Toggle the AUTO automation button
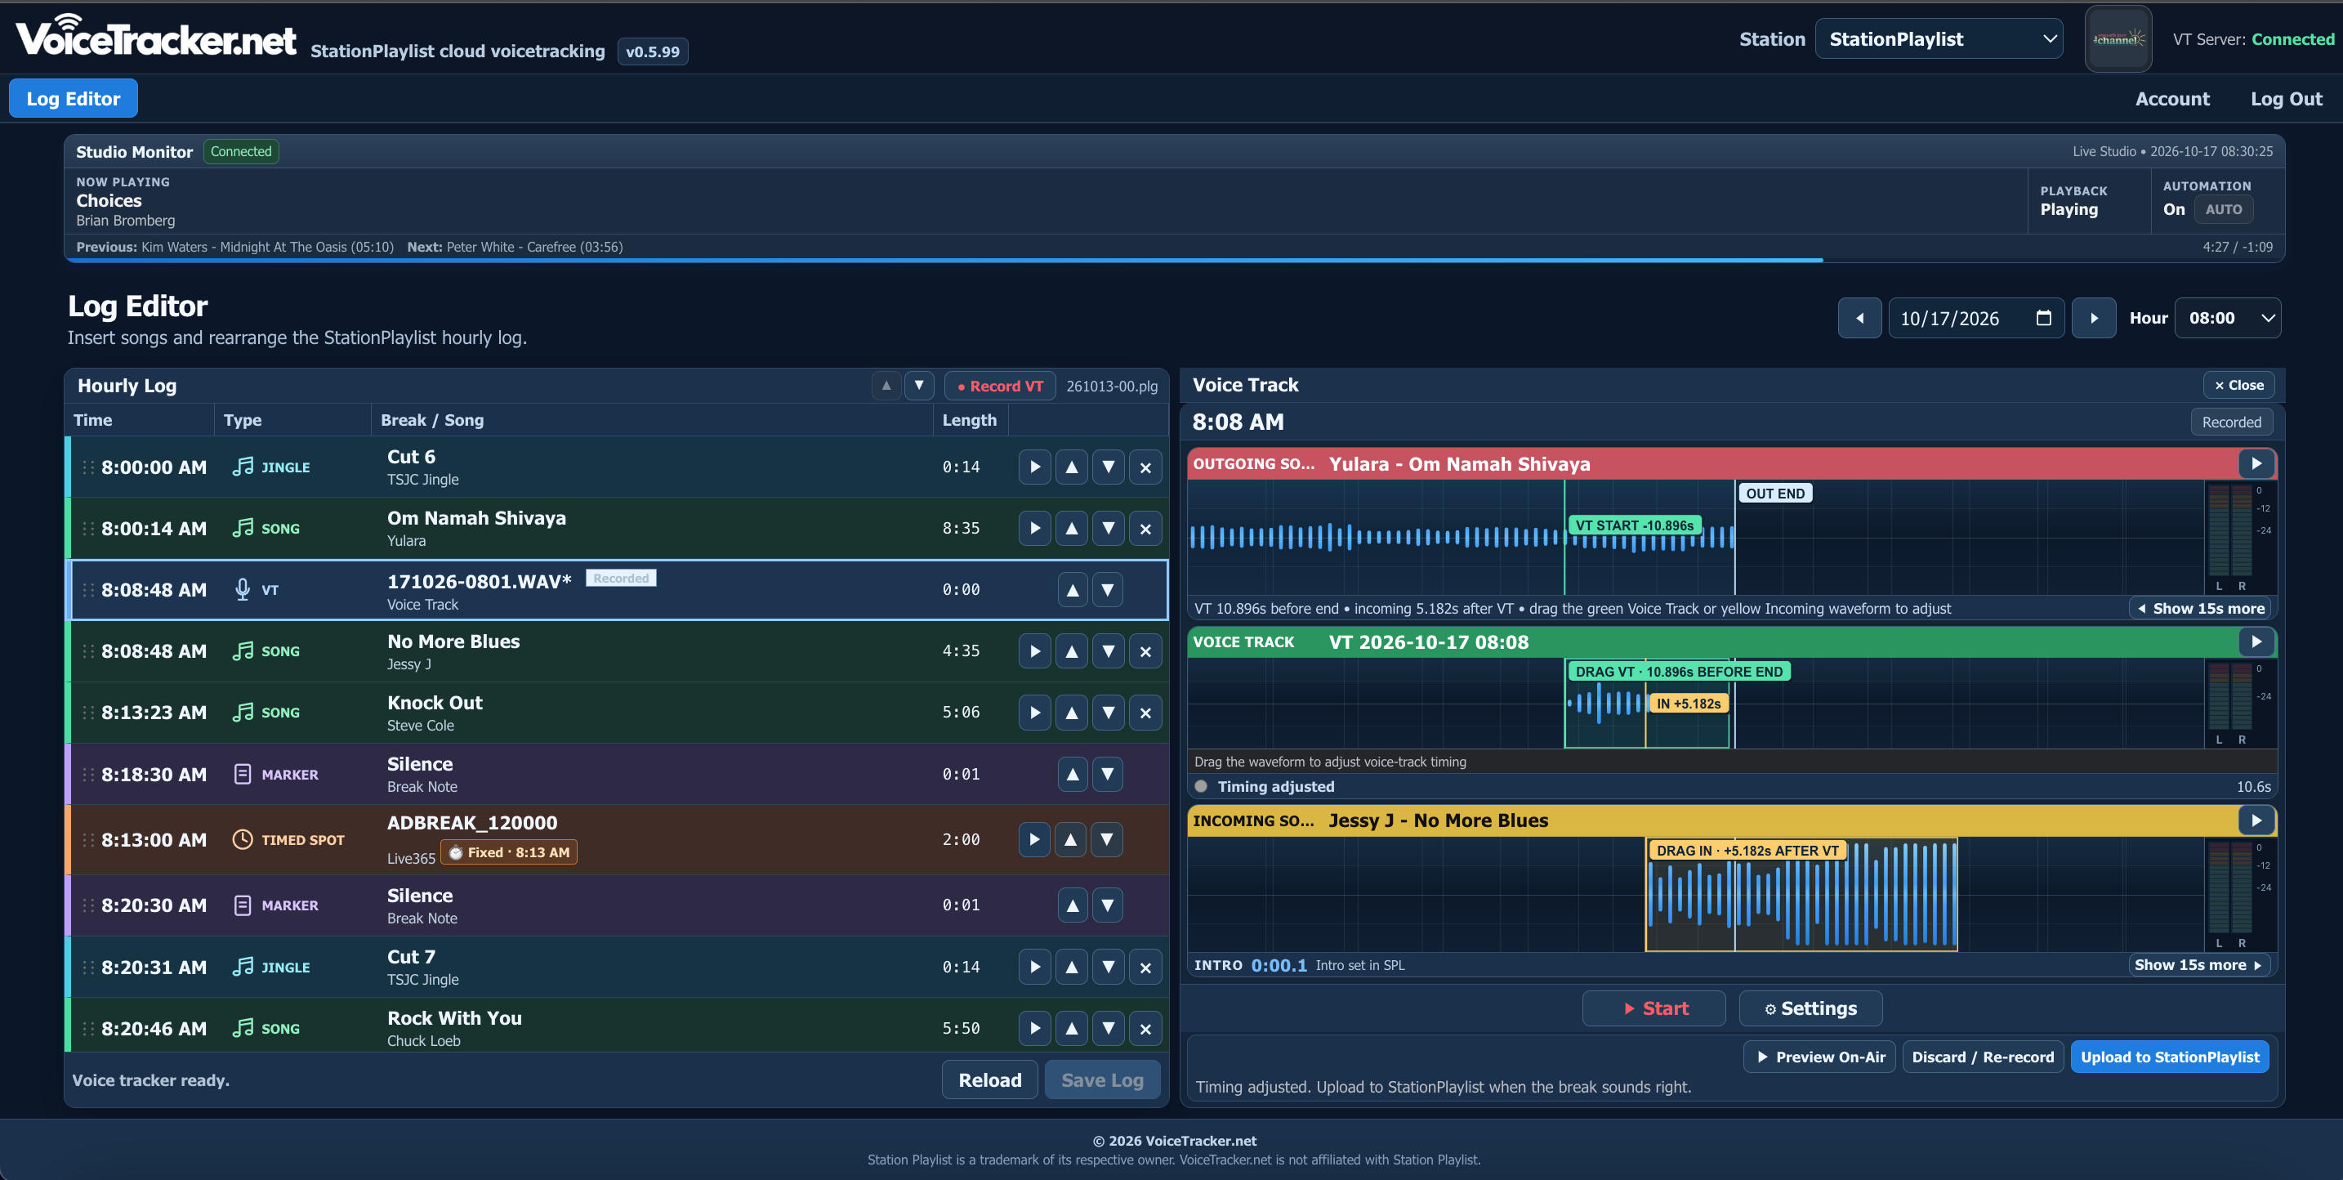 click(2223, 209)
